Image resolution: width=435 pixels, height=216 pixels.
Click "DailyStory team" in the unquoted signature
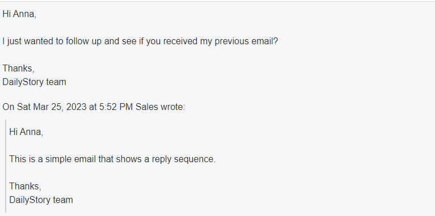34,82
